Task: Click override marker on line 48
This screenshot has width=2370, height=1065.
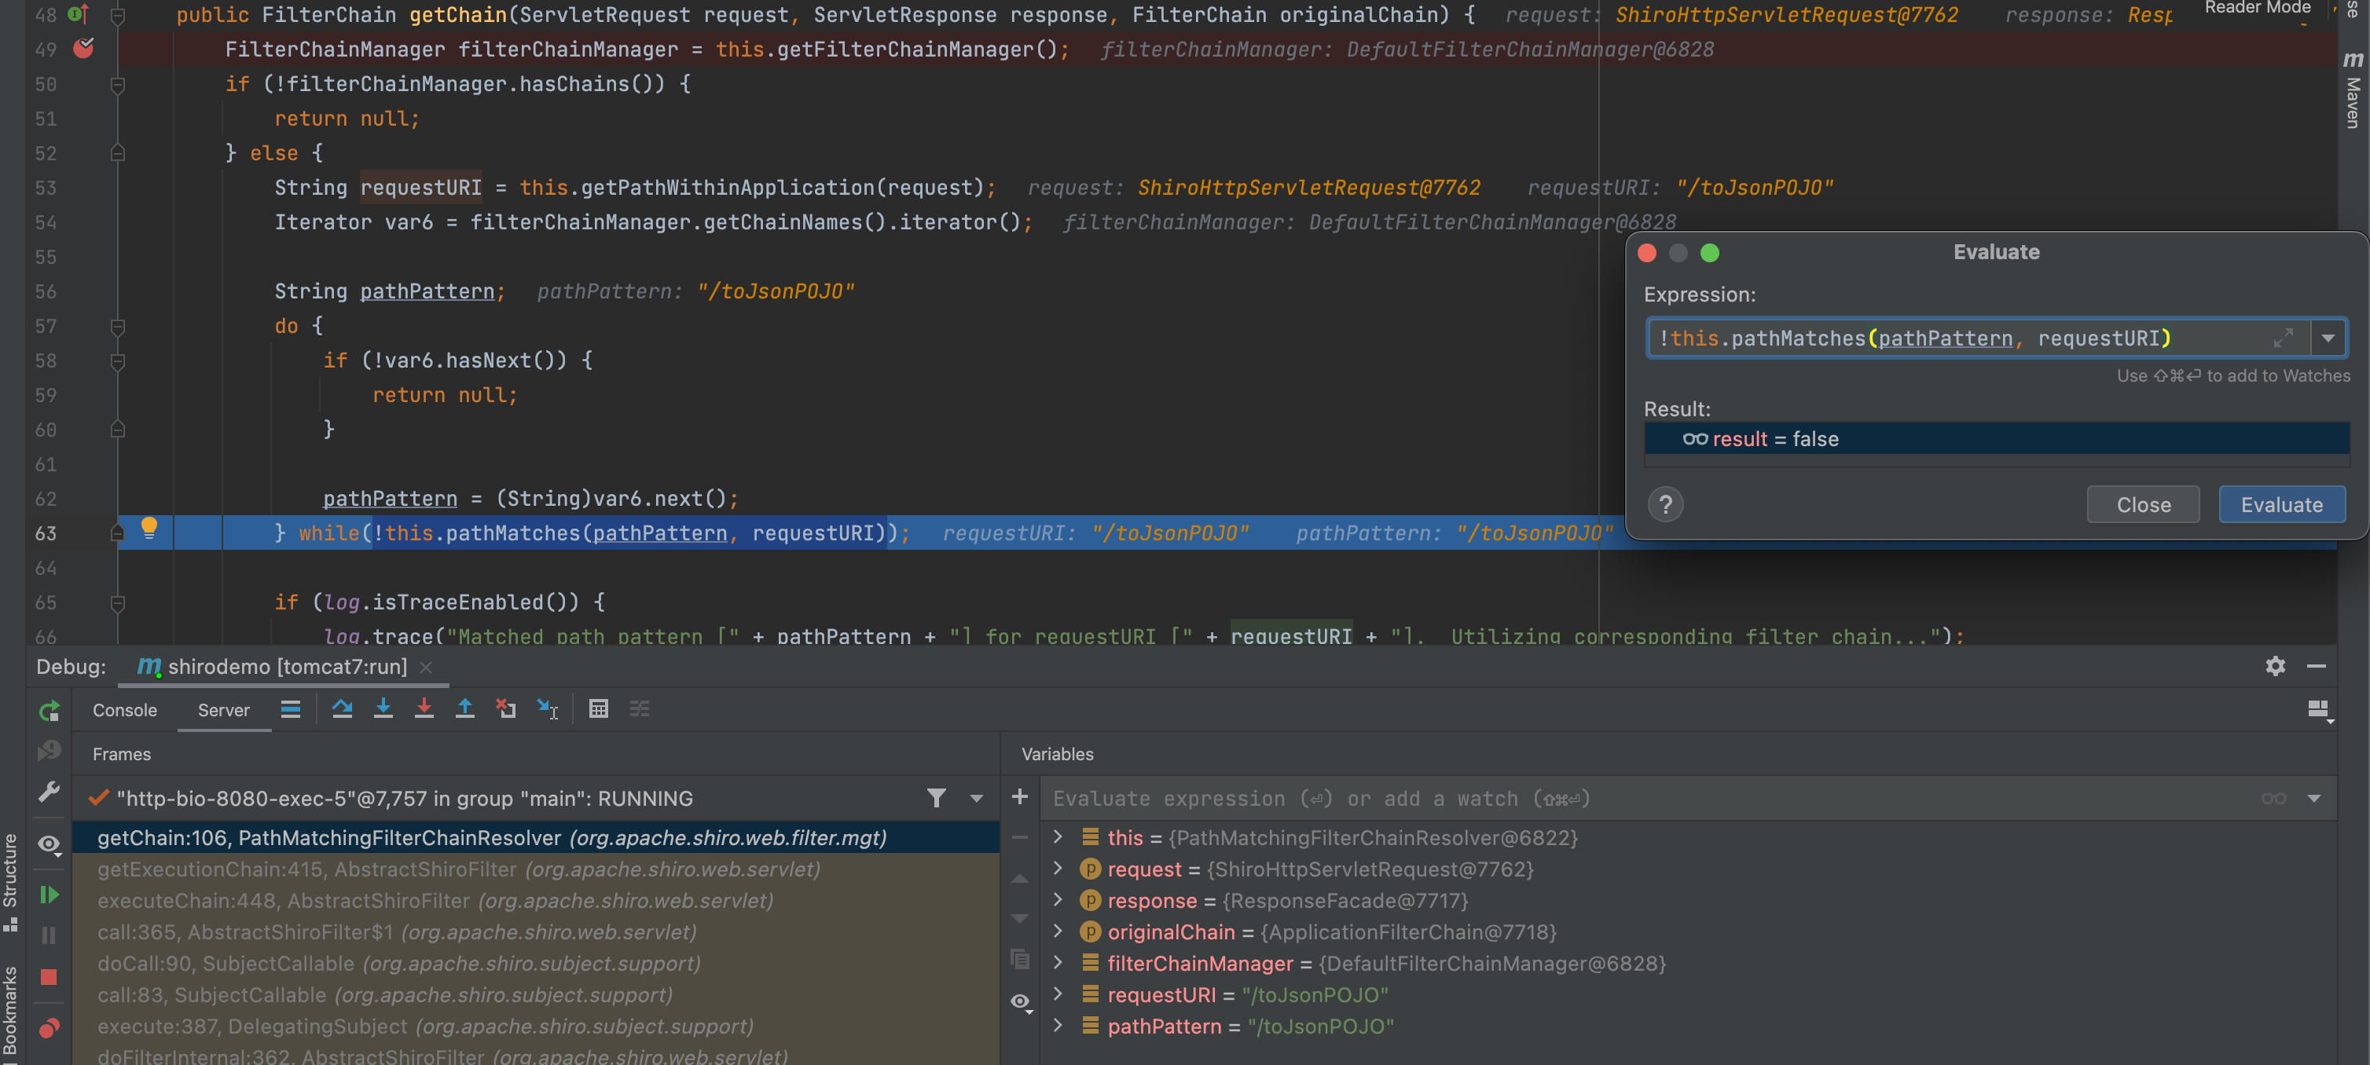Action: [79, 14]
